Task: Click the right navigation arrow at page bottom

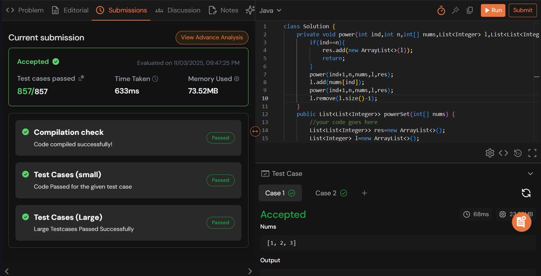Action: pyautogui.click(x=250, y=271)
